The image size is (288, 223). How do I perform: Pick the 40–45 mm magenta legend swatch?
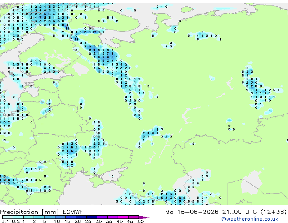123,217
